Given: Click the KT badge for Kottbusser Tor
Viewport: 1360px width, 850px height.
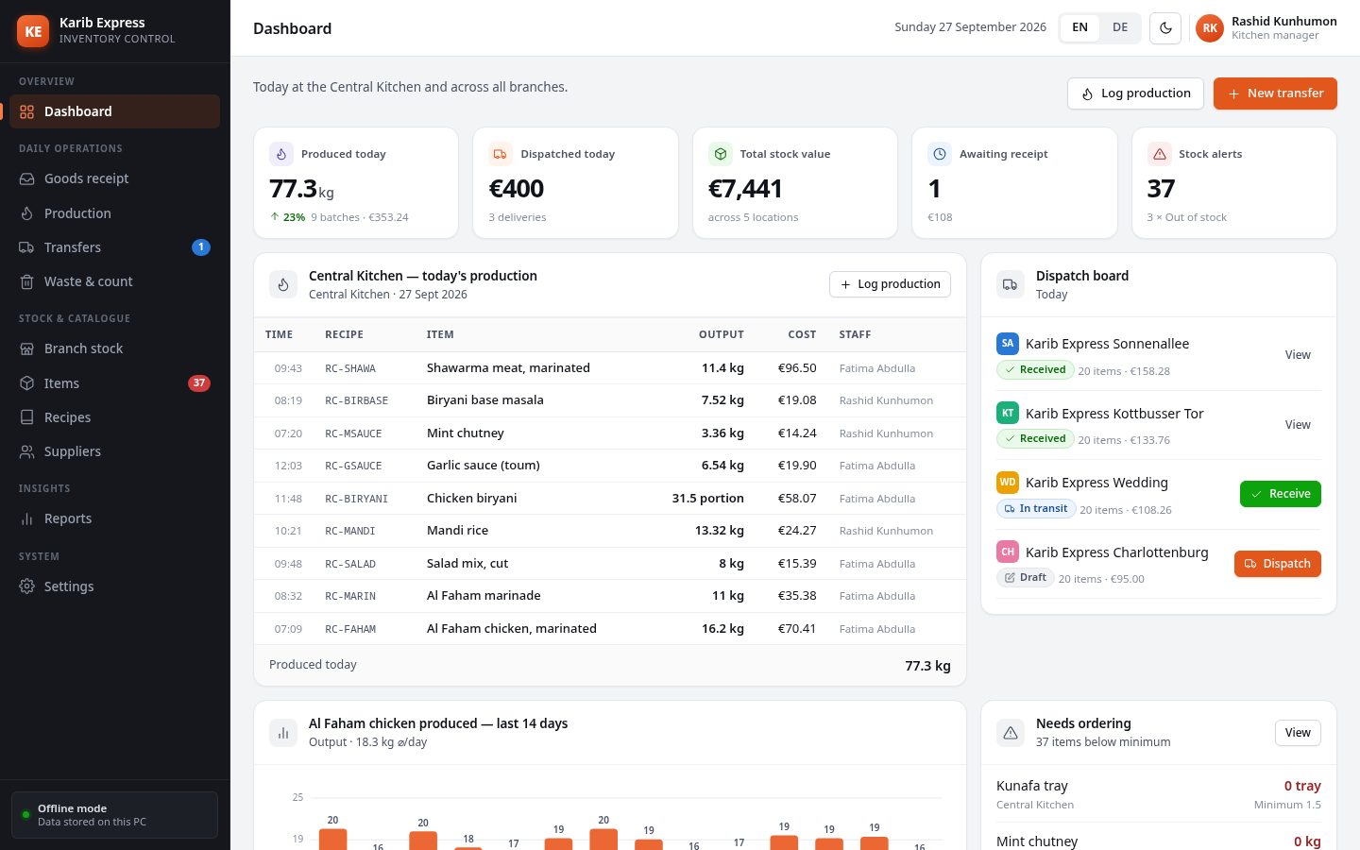Looking at the screenshot, I should [x=1008, y=413].
